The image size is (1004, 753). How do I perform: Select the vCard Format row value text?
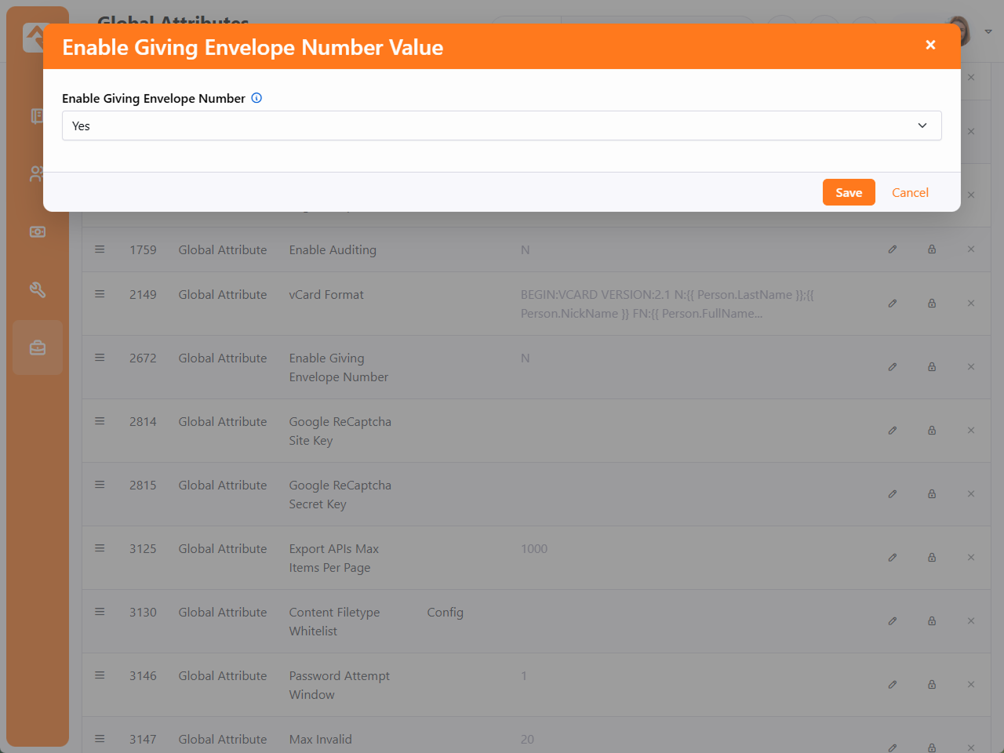(x=667, y=304)
